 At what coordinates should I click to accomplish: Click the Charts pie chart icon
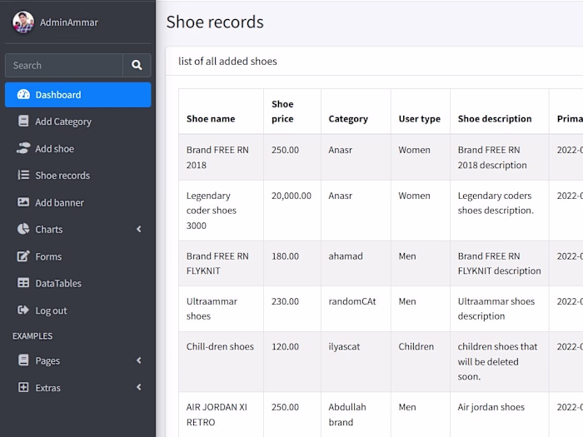[23, 229]
